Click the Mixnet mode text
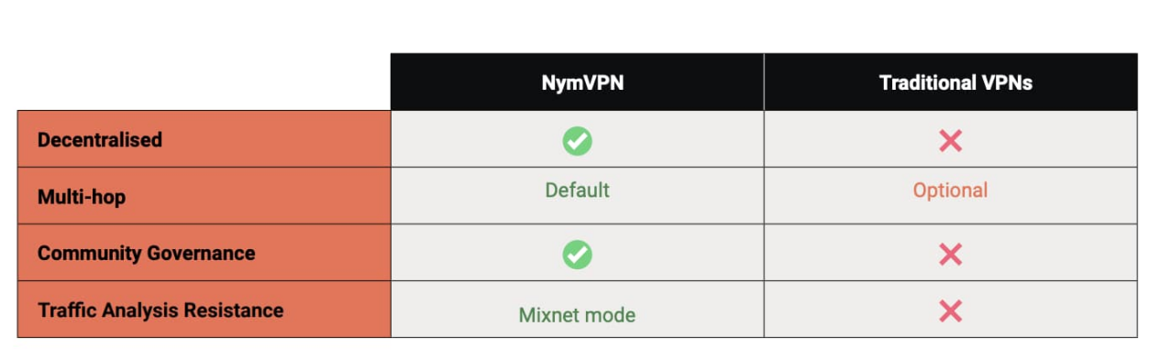Viewport: 1160px width, 359px height. point(577,315)
